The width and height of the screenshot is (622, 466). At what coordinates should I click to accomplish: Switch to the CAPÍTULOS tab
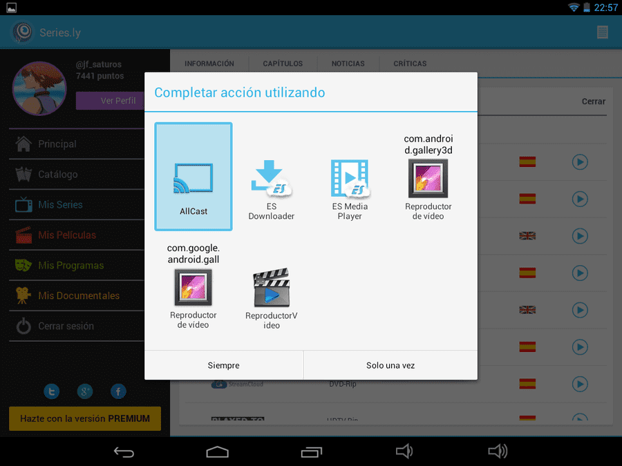click(283, 64)
